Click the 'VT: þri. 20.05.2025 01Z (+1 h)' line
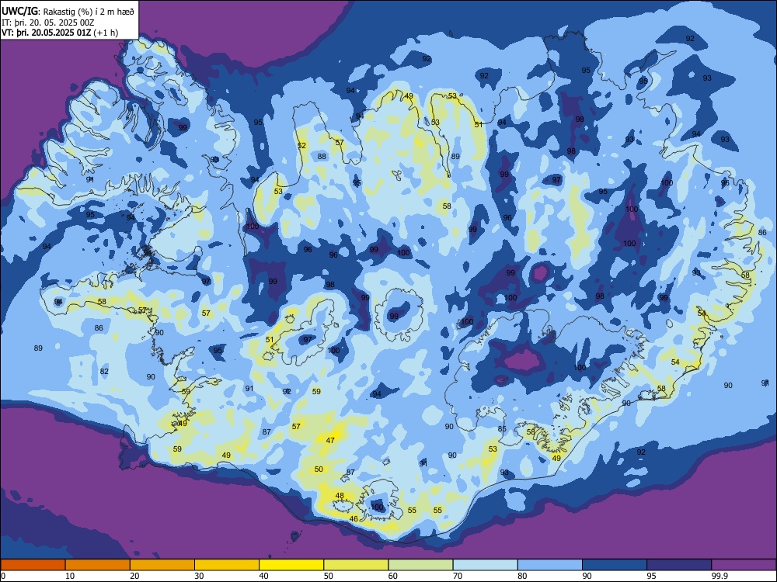The height and width of the screenshot is (582, 777). pos(60,33)
